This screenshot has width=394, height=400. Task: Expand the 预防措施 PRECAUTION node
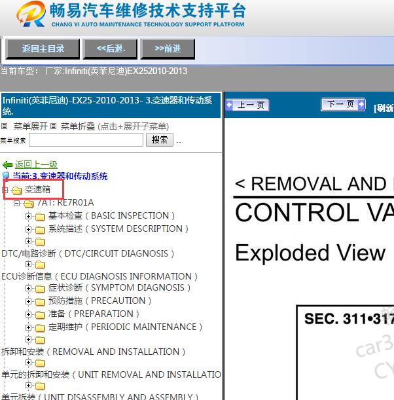coord(28,301)
